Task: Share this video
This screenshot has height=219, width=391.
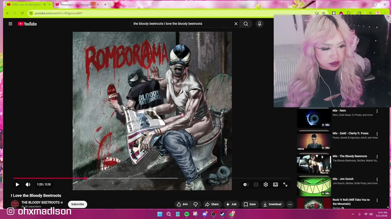Action: [x=212, y=204]
